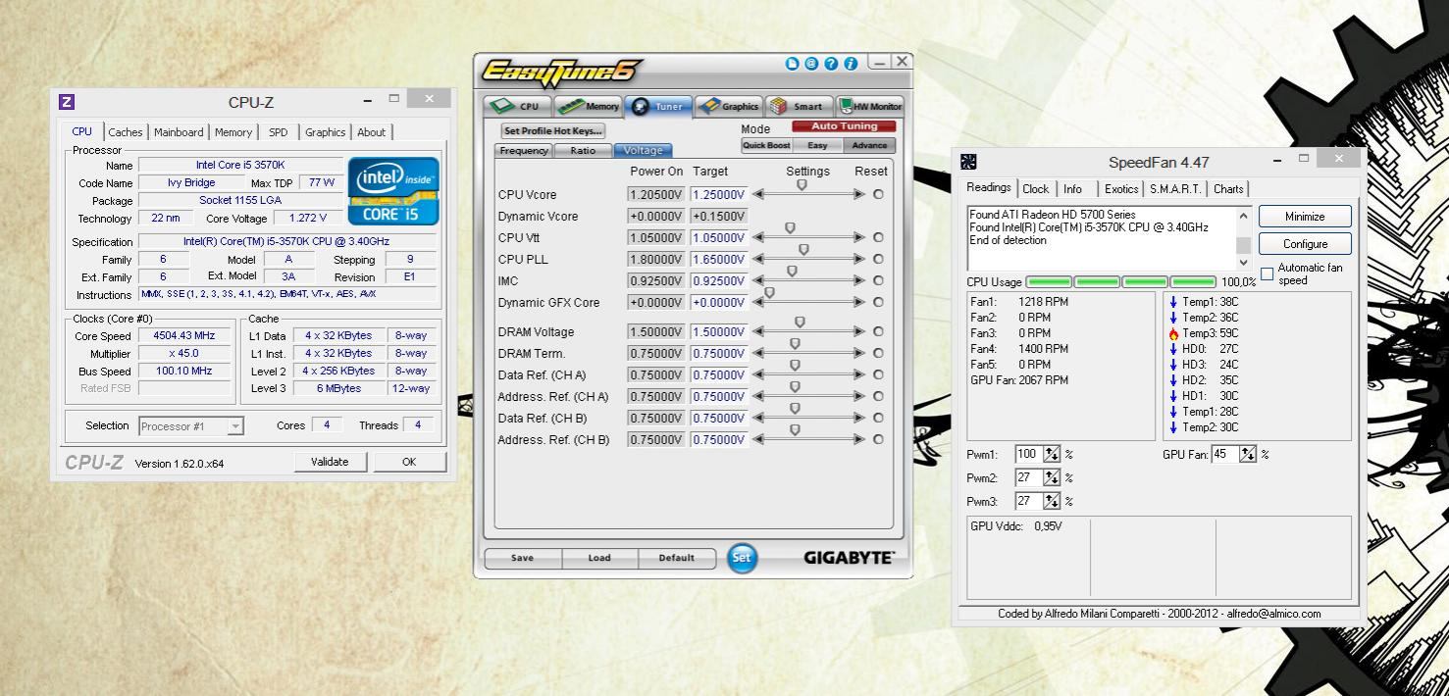Open the Clock tab in SpeedFan
Image resolution: width=1449 pixels, height=696 pixels.
click(x=1035, y=189)
